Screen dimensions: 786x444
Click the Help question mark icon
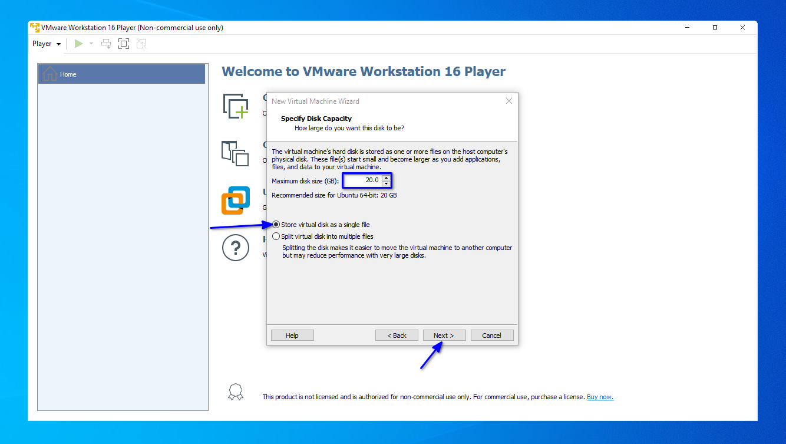(236, 247)
